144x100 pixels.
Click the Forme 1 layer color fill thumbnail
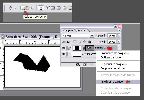(77, 48)
